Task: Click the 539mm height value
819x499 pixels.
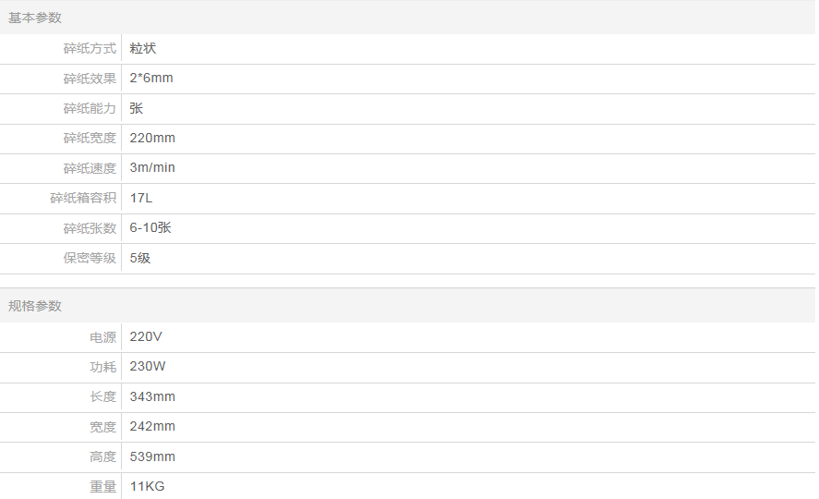Action: click(x=152, y=457)
